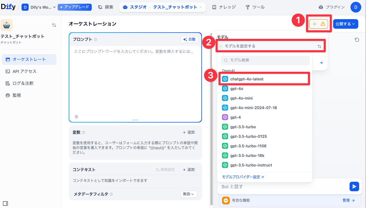The image size is (366, 208).
Task: Open app settings sliders icon beside avatar
Action: point(54,25)
